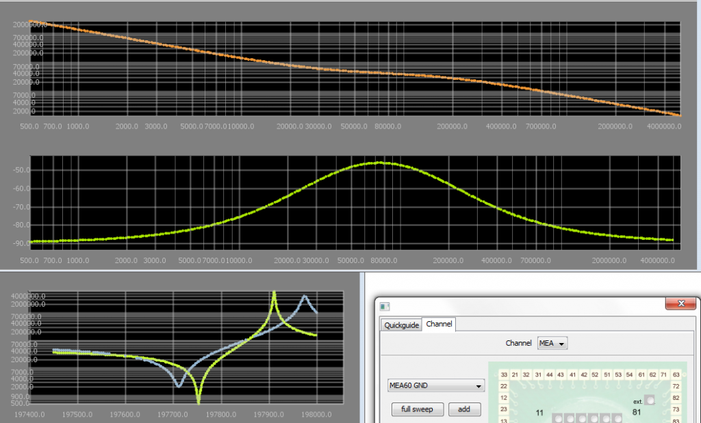Pick electrode pad 72 on right edge
This screenshot has width=701, height=423.
(x=676, y=386)
